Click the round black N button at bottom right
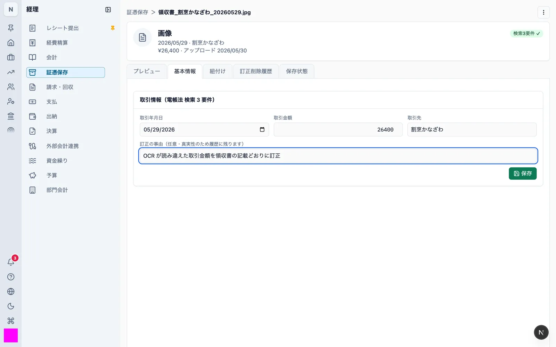The width and height of the screenshot is (556, 347). (541, 332)
